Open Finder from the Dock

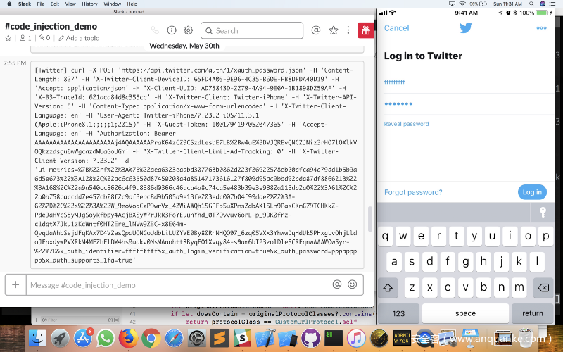(x=37, y=339)
